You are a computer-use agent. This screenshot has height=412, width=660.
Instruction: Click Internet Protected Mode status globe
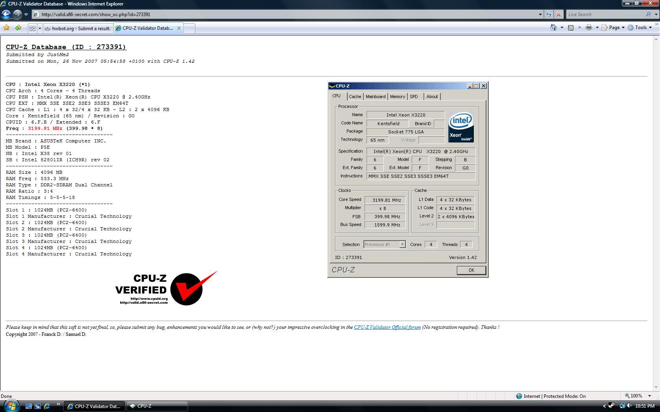tap(519, 396)
